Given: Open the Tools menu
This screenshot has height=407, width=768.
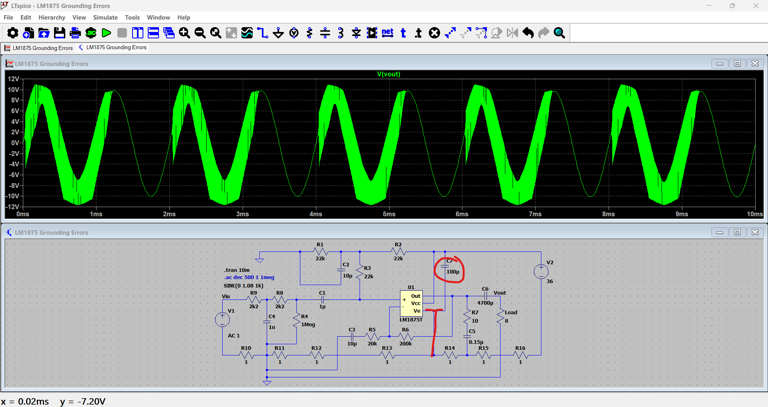Looking at the screenshot, I should (132, 18).
